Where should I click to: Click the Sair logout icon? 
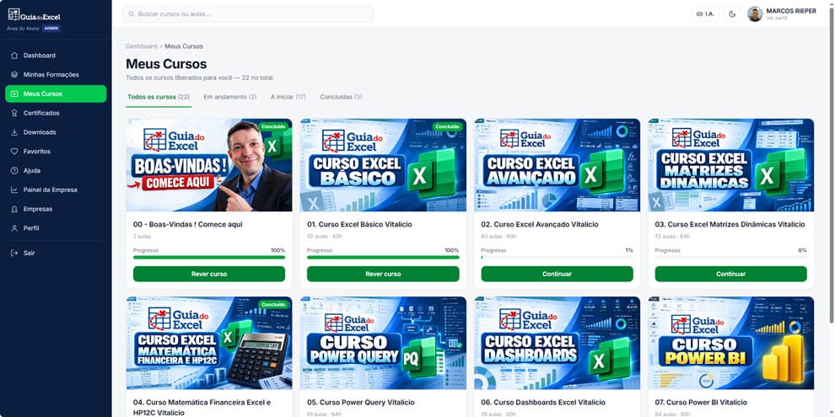pyautogui.click(x=14, y=254)
